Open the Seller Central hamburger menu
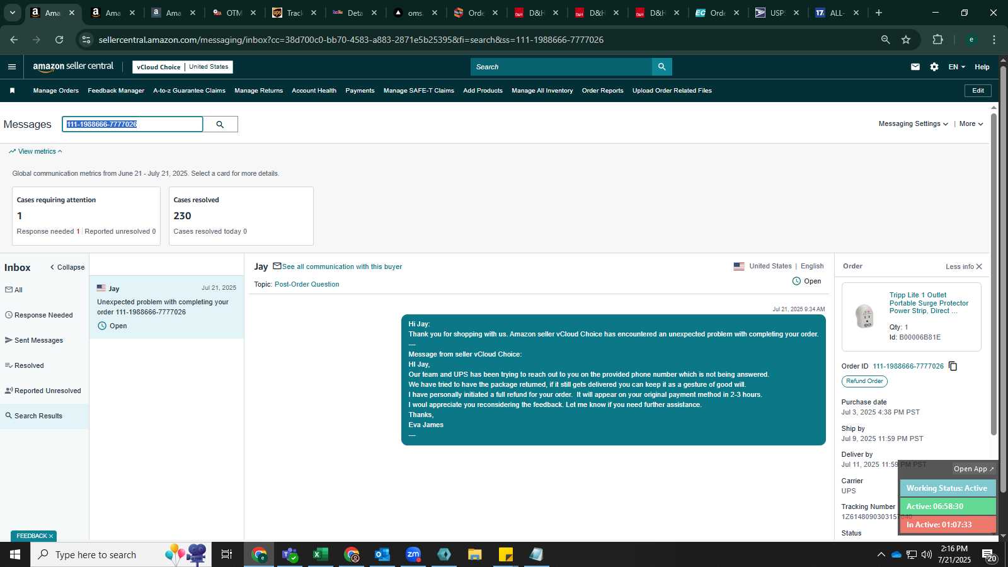The height and width of the screenshot is (567, 1008). click(x=12, y=67)
